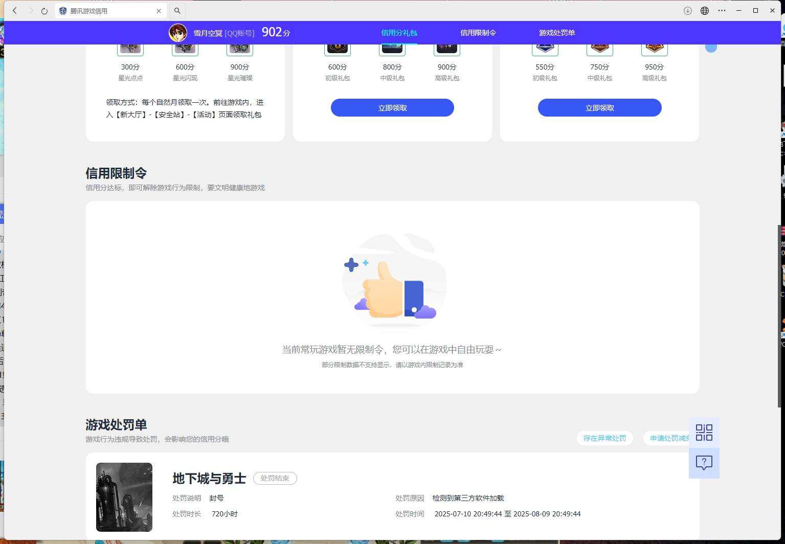Viewport: 785px width, 544px height.
Task: Click the 300分 星光点点 gift icon
Action: coord(130,50)
